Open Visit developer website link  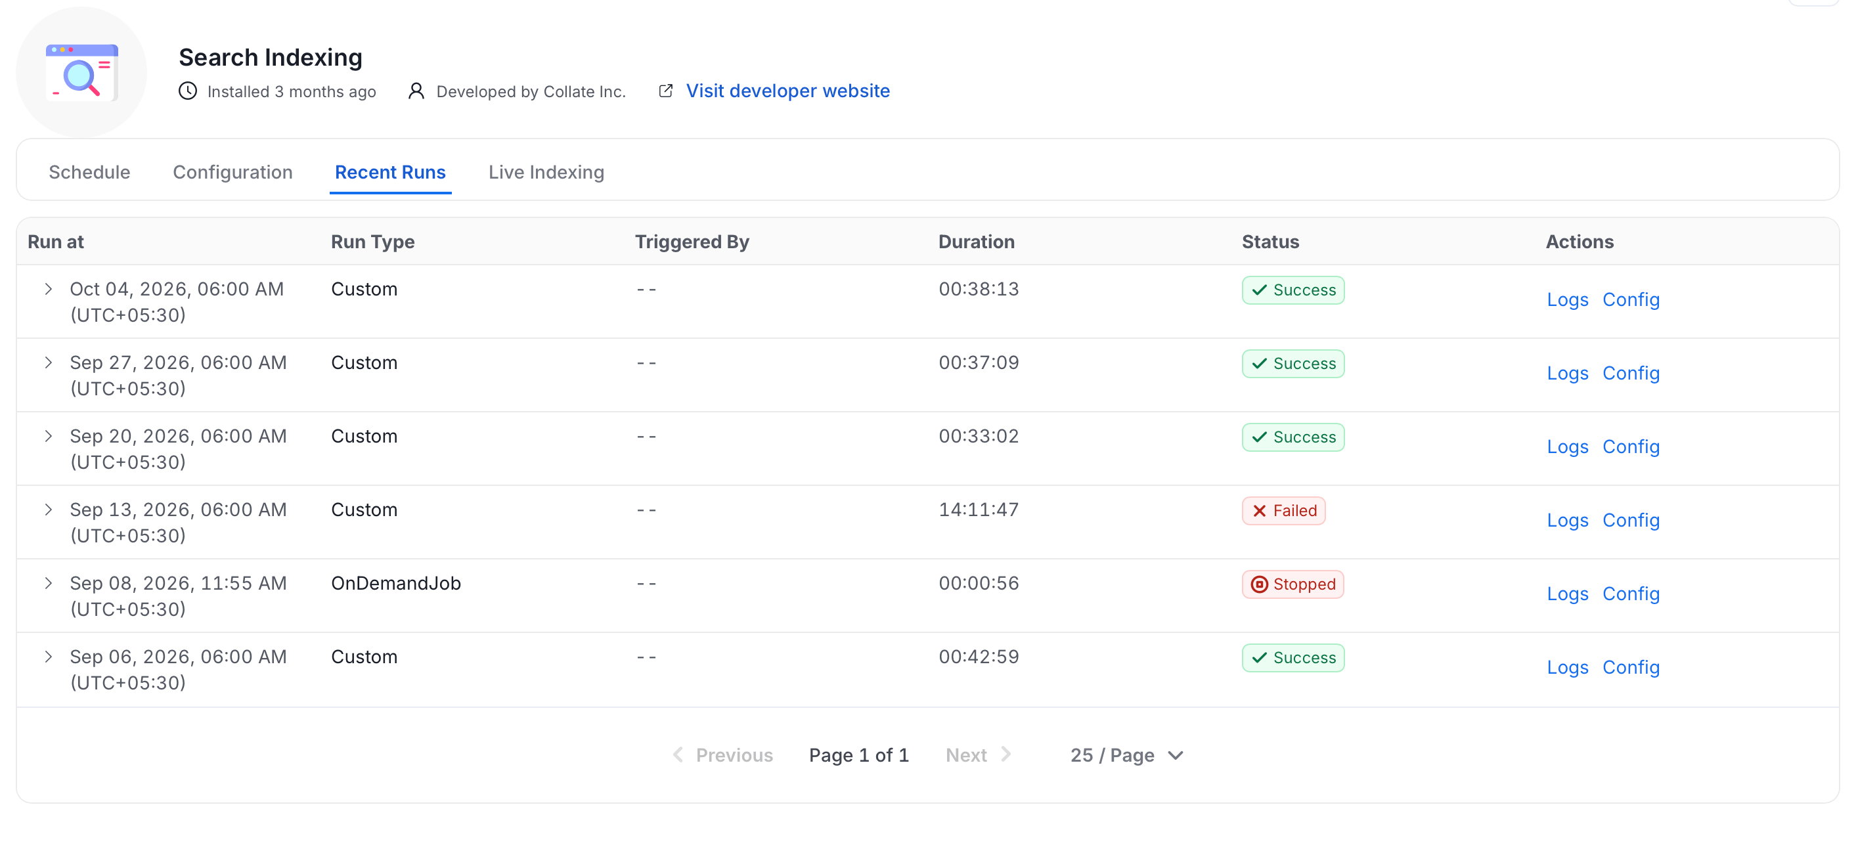pos(787,91)
